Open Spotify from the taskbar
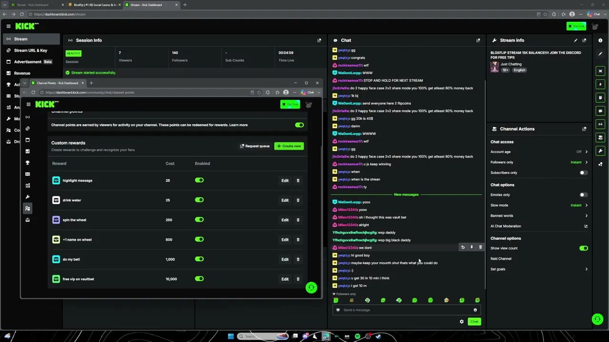This screenshot has height=342, width=609. point(357,336)
